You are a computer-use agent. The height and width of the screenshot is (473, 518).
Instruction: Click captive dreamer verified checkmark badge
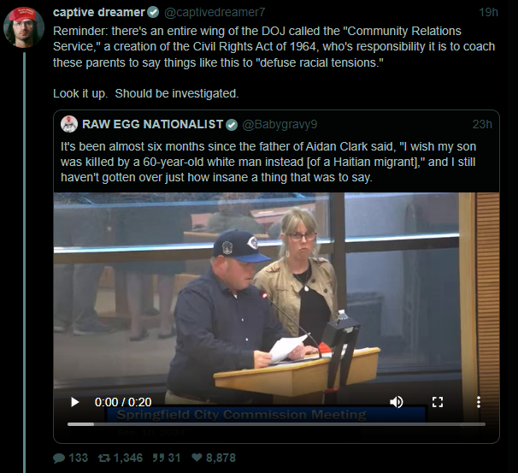tap(153, 13)
